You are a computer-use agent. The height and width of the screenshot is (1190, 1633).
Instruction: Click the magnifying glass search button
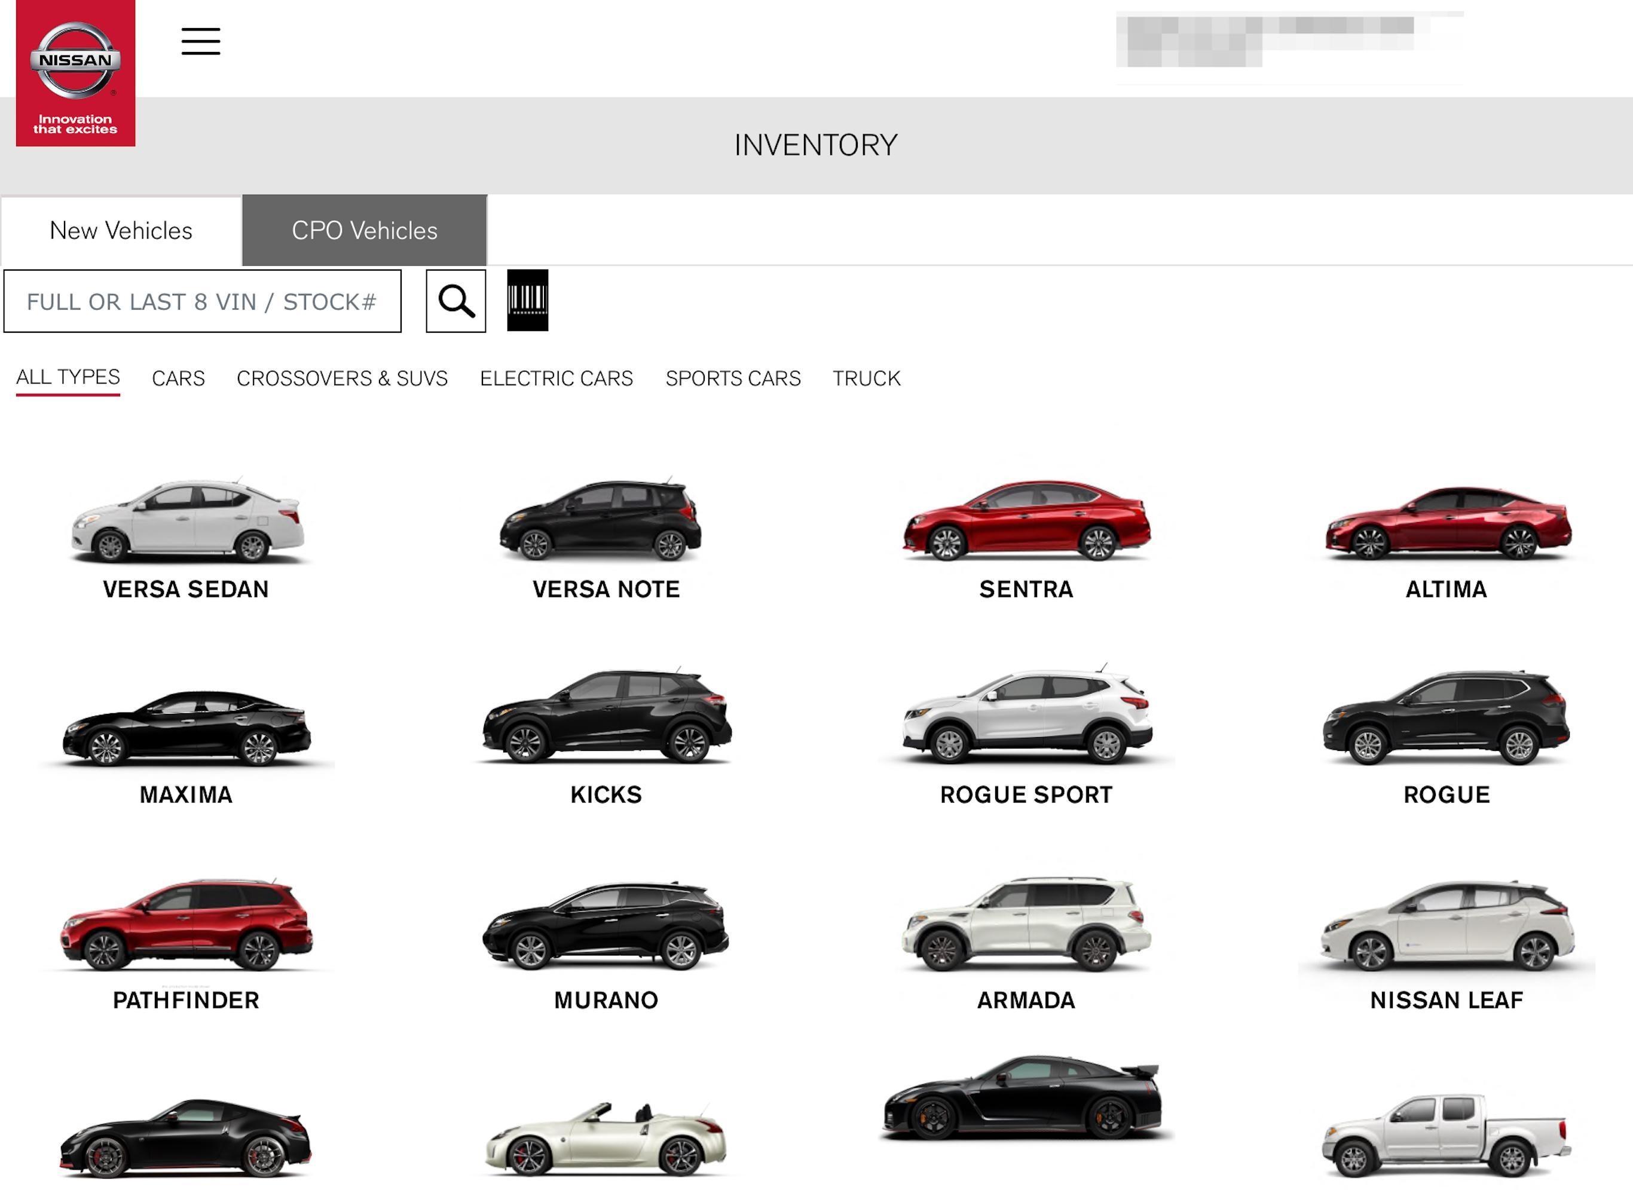(455, 301)
